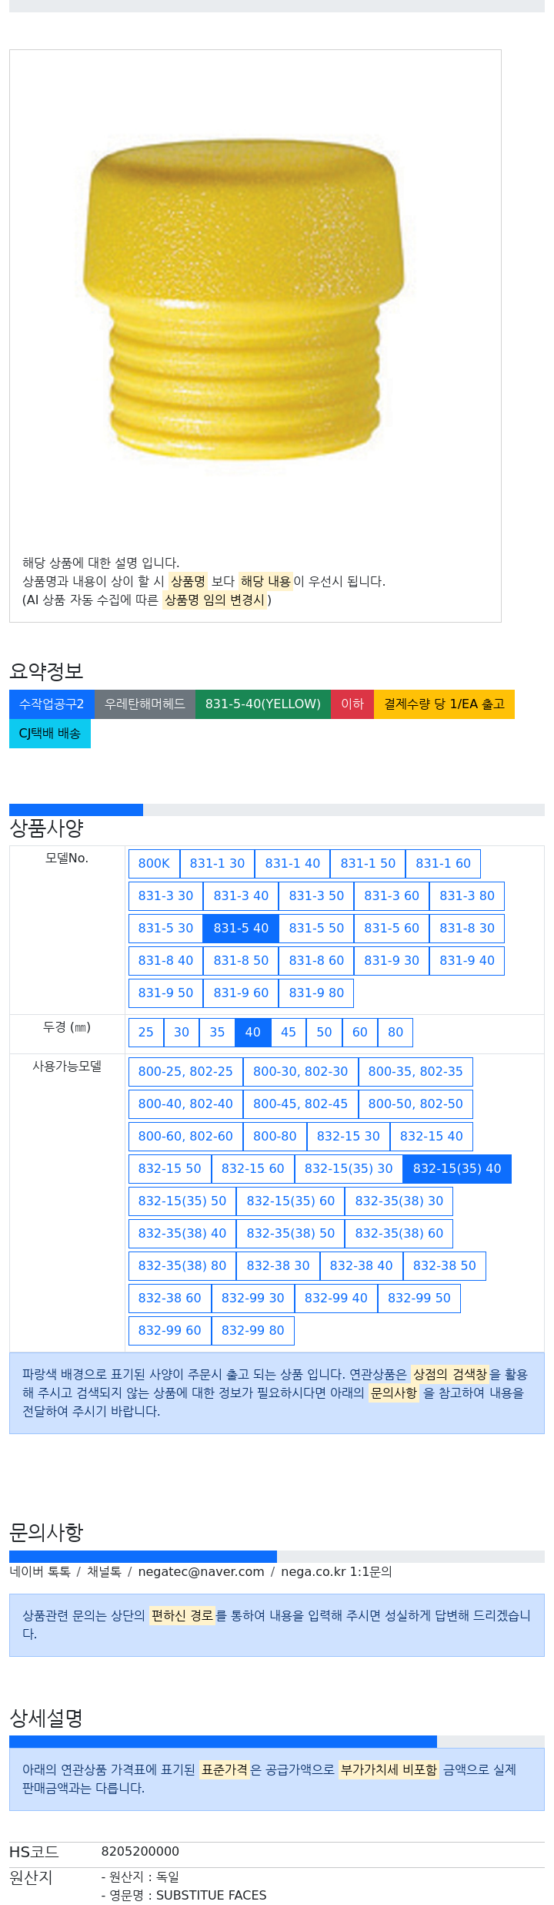Select diameter 25 option
The height and width of the screenshot is (1905, 554).
[146, 1033]
